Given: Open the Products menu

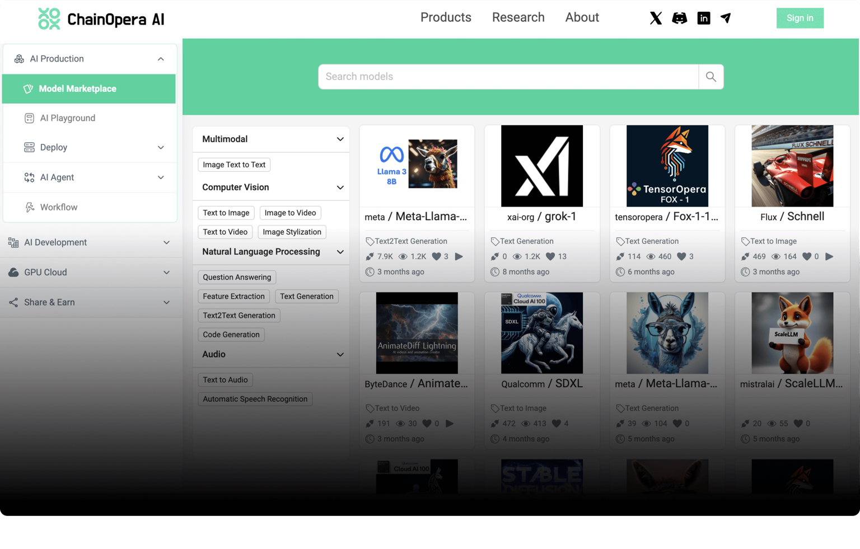Looking at the screenshot, I should click(446, 17).
